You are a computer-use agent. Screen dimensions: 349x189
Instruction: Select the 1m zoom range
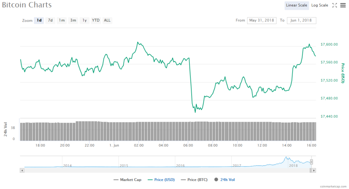pos(62,20)
